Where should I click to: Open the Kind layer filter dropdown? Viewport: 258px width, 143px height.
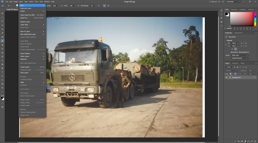tap(228, 67)
